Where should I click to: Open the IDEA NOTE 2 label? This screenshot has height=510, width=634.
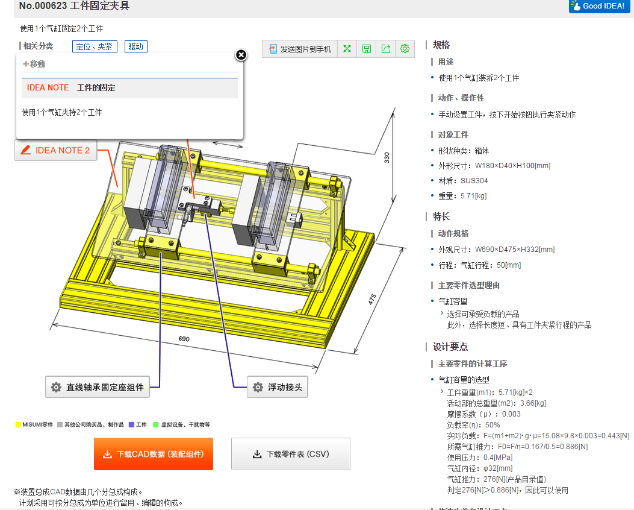[55, 150]
